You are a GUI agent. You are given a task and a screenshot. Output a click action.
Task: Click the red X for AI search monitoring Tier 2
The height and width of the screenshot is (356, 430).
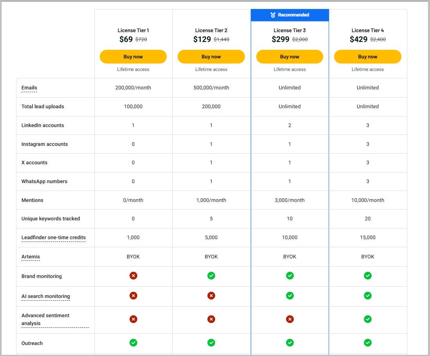[x=211, y=296]
